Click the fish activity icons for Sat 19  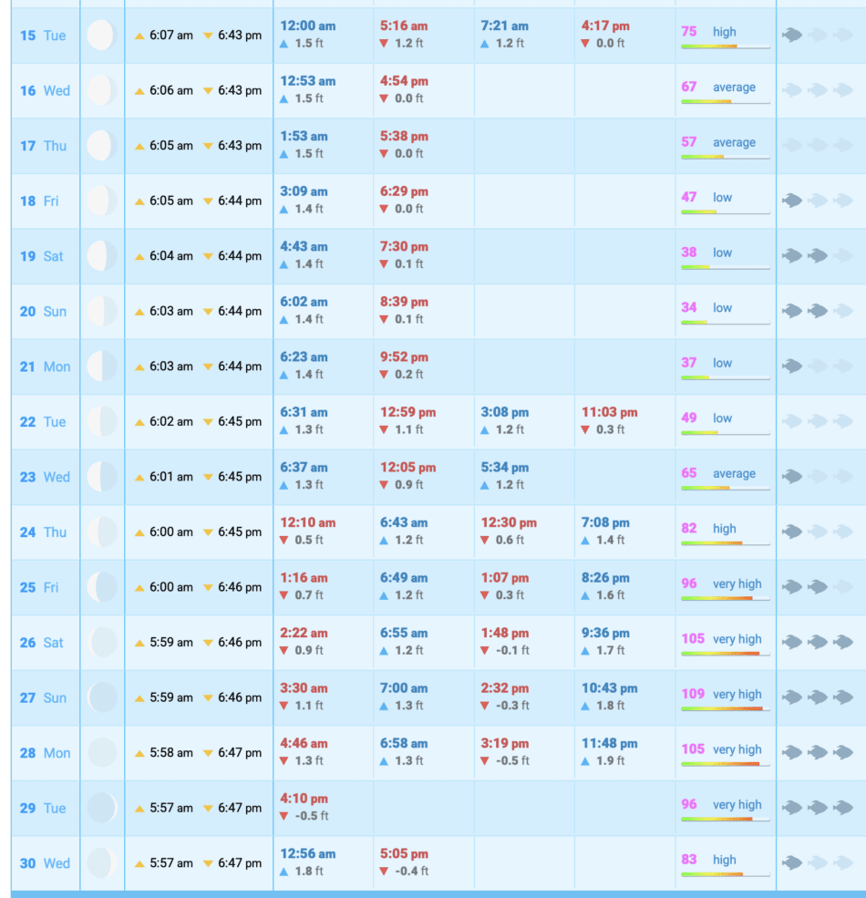pyautogui.click(x=817, y=255)
